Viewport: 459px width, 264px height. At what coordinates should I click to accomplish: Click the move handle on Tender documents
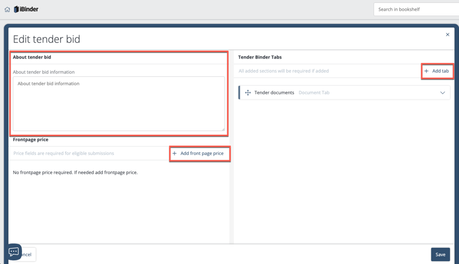point(247,93)
